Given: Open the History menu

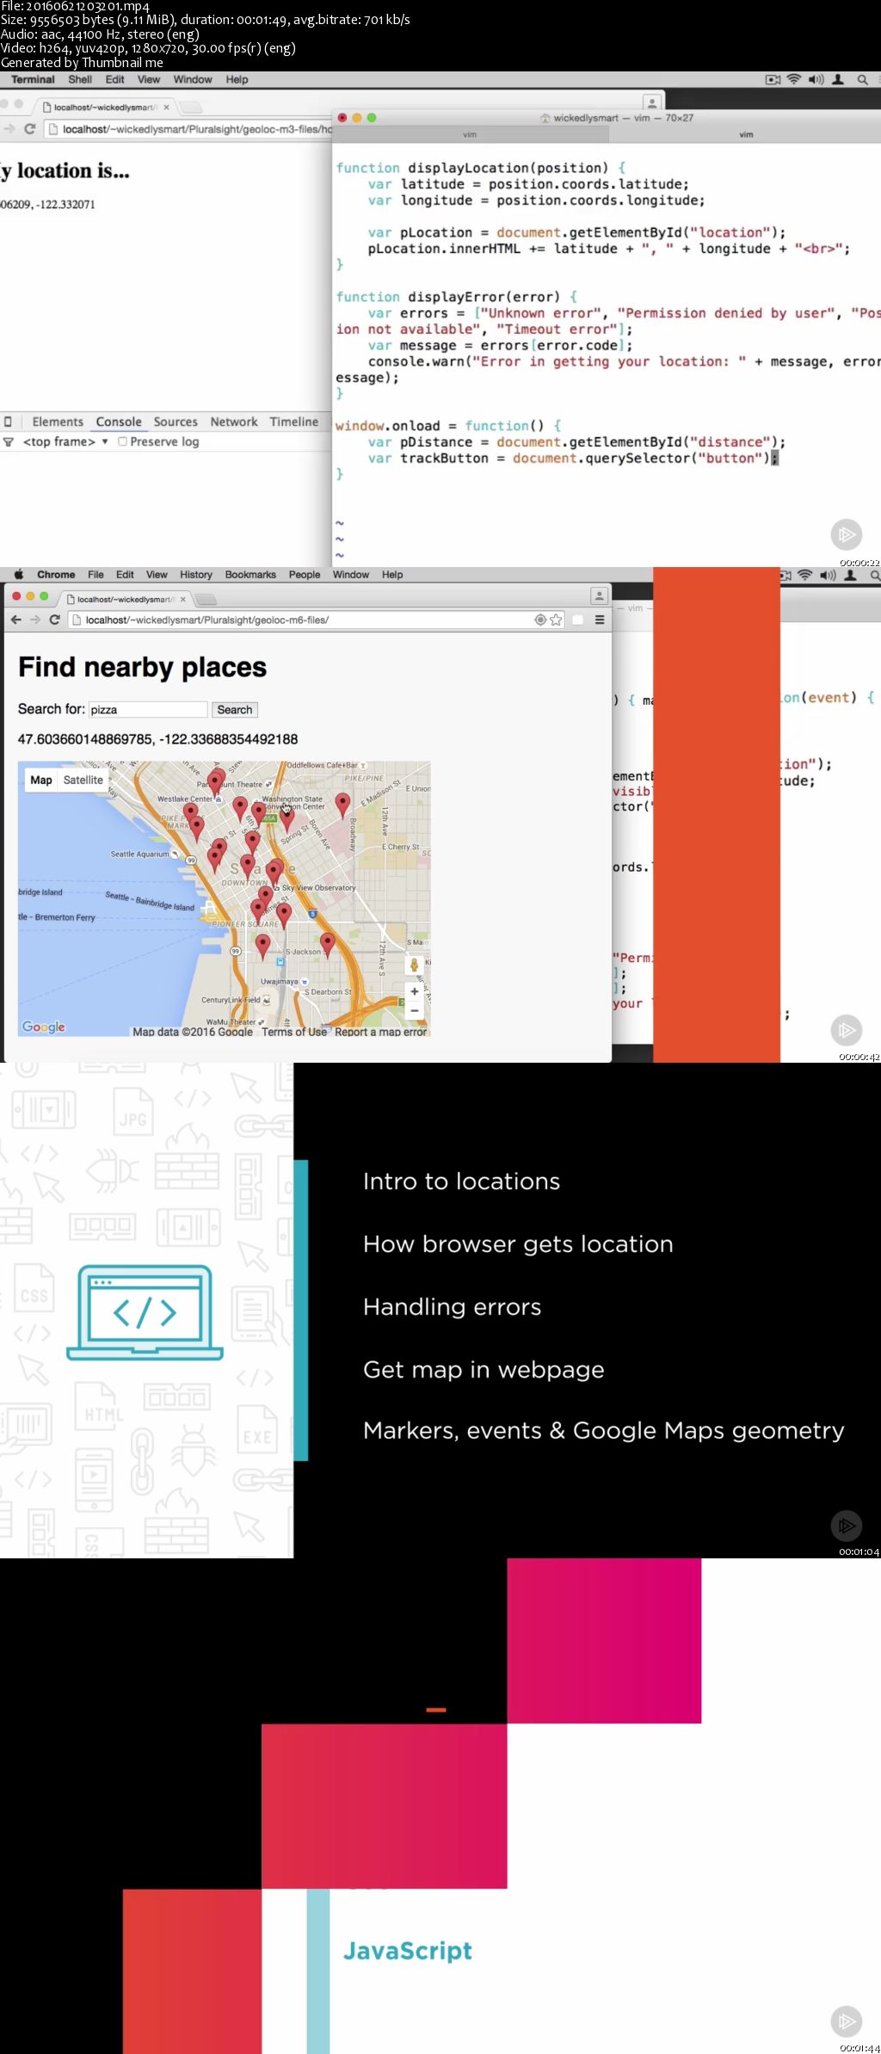Looking at the screenshot, I should [x=196, y=575].
